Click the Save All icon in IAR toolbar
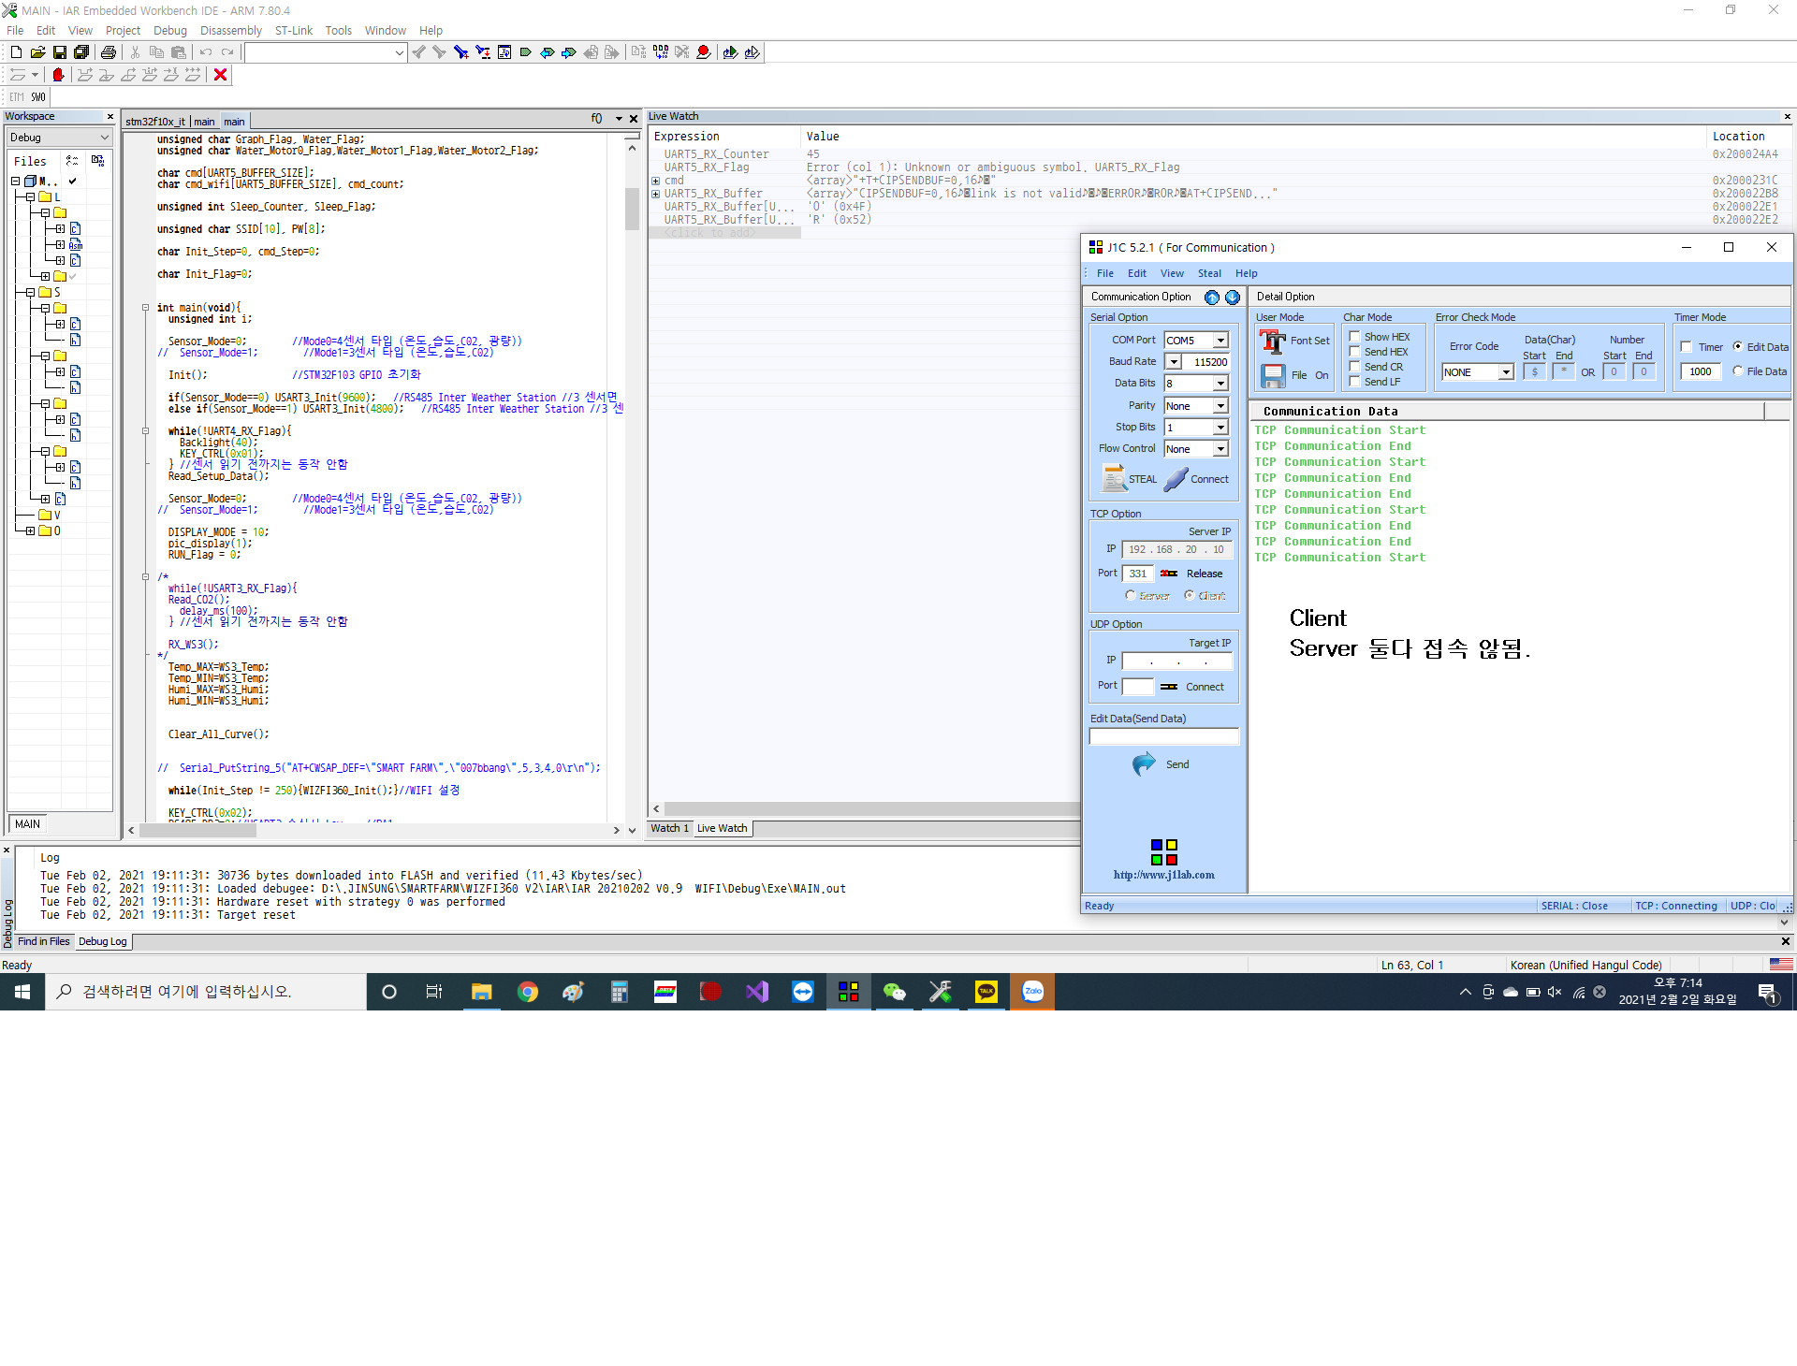The width and height of the screenshot is (1797, 1366). pyautogui.click(x=81, y=52)
